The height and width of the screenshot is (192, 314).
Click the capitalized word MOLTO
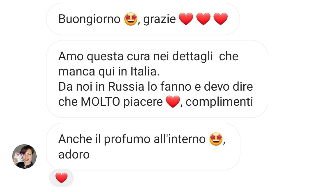[x=100, y=102]
